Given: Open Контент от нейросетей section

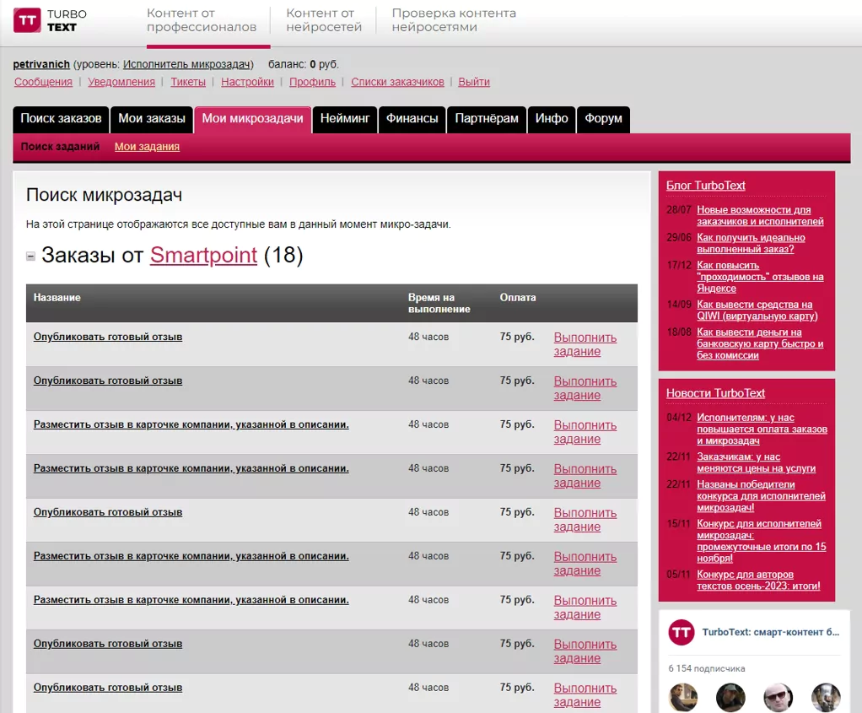Looking at the screenshot, I should tap(324, 20).
